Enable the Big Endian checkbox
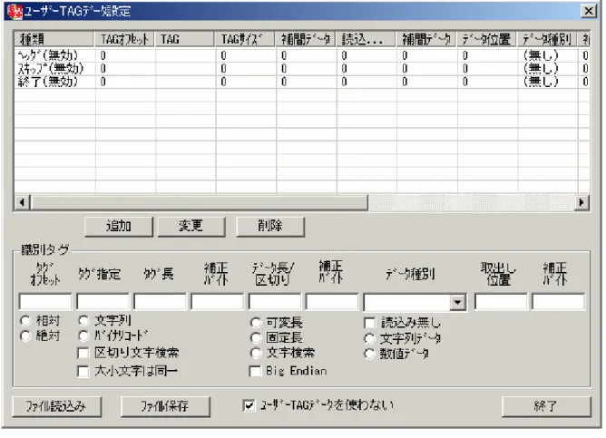This screenshot has height=438, width=606. point(255,371)
